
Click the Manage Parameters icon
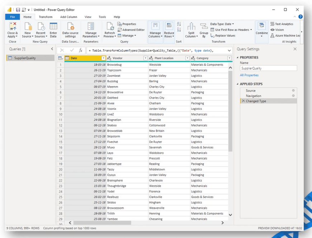click(x=91, y=26)
